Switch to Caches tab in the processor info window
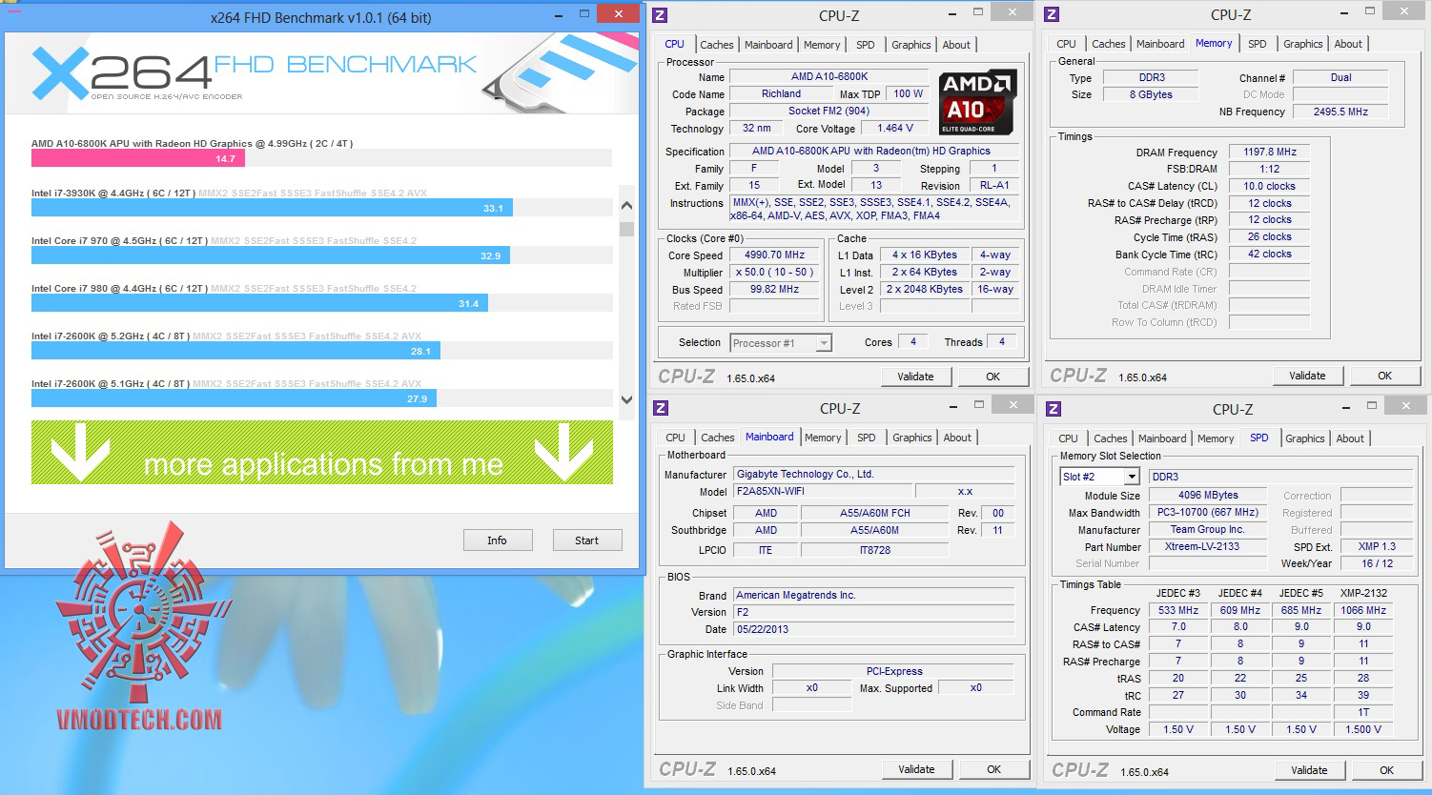Screen dimensions: 1432x795 [717, 45]
